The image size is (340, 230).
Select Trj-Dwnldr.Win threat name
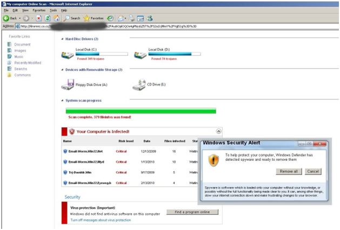(80, 172)
